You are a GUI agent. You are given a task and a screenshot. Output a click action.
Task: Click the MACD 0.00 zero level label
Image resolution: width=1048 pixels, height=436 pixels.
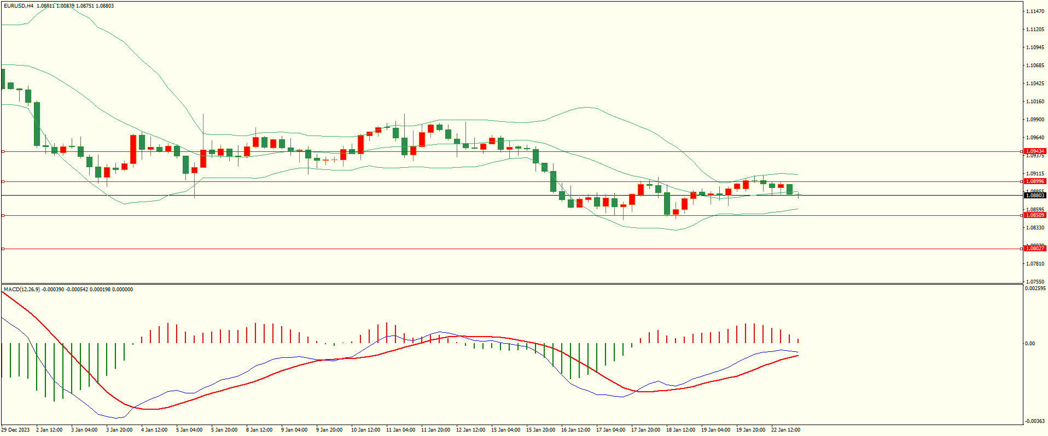point(1029,344)
